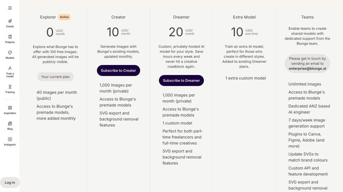Open the Blog icon in sidebar

point(10,124)
